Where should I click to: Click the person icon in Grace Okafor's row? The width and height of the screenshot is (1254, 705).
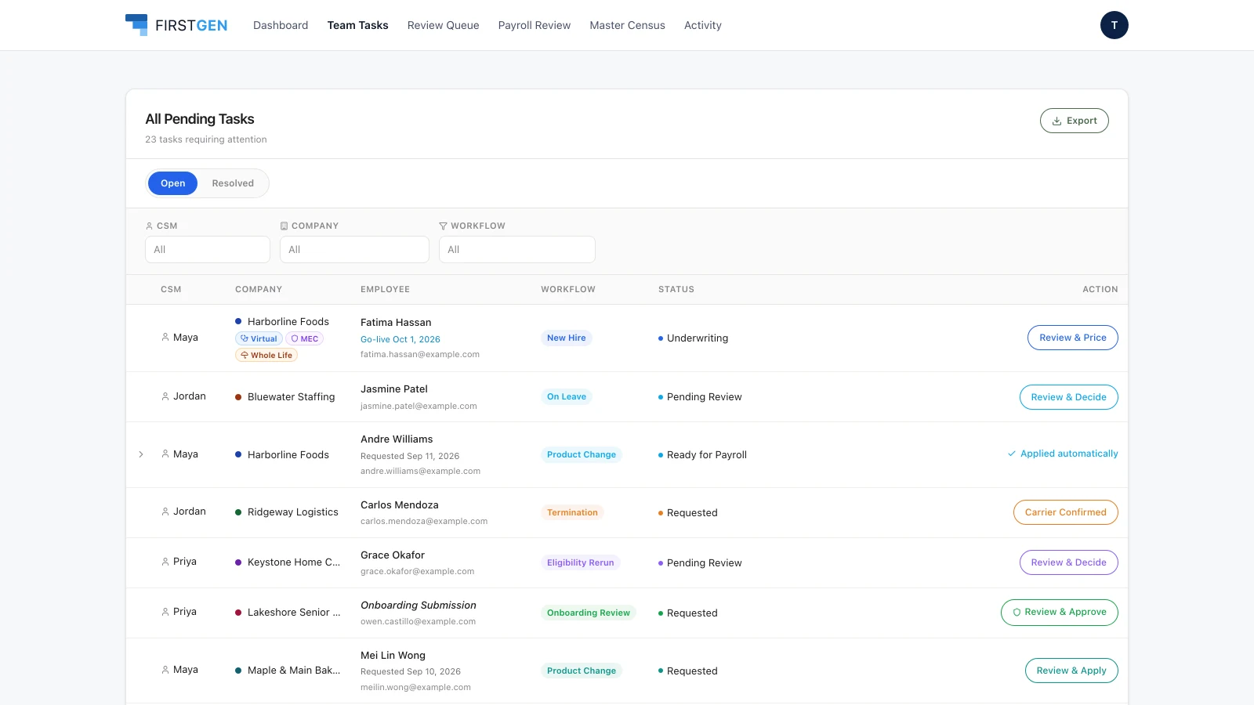pos(165,562)
